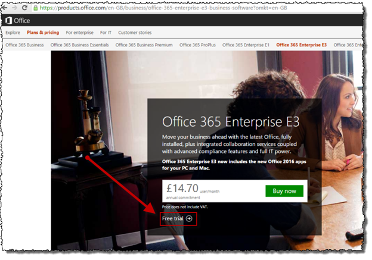Click the 'Price does not include VAT.' note

[x=185, y=207]
